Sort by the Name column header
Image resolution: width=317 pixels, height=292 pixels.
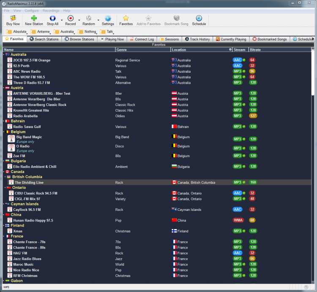click(x=59, y=50)
